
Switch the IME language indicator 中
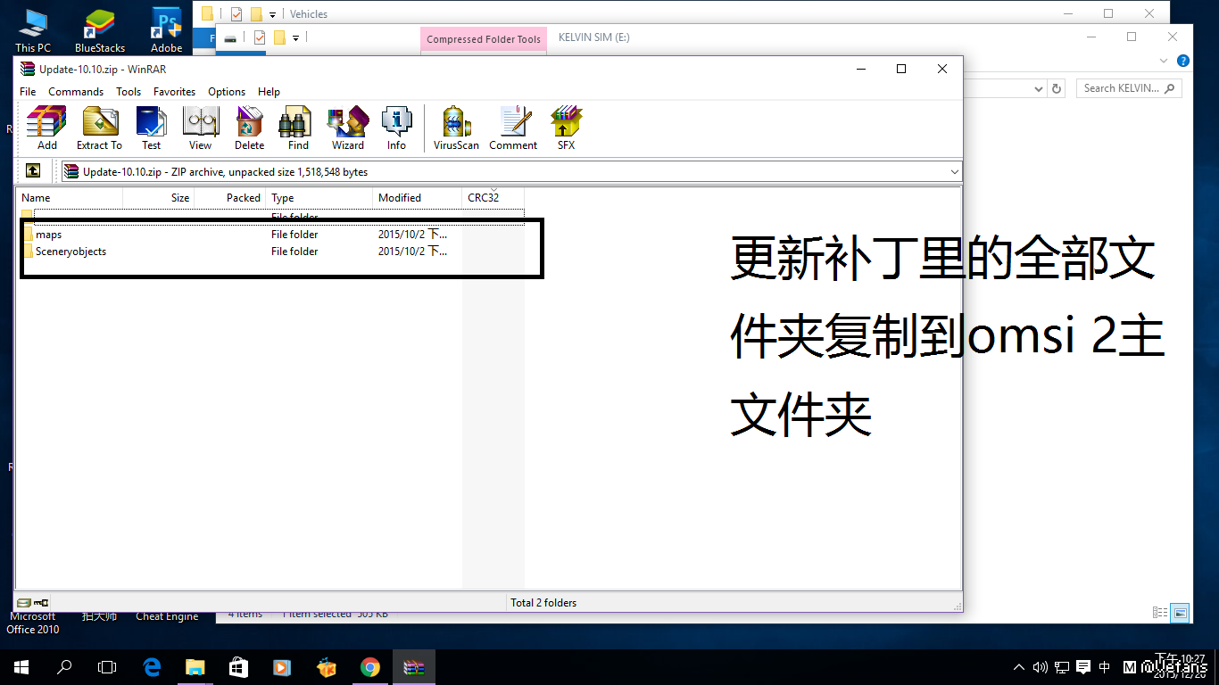tap(1106, 667)
